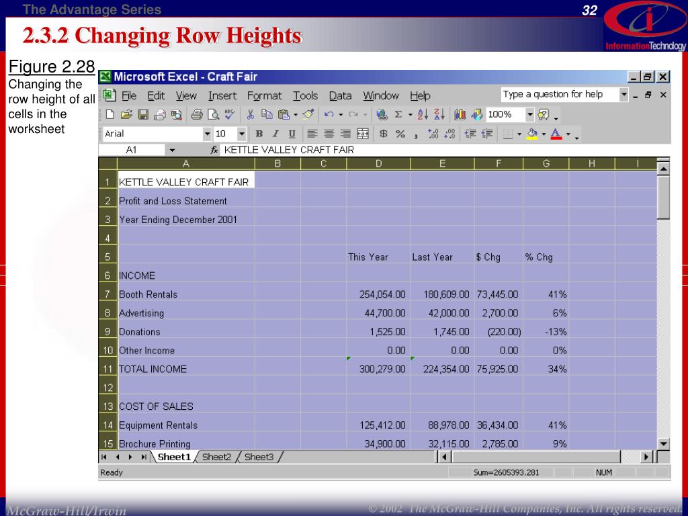
Task: Toggle Italic formatting
Action: click(x=275, y=134)
